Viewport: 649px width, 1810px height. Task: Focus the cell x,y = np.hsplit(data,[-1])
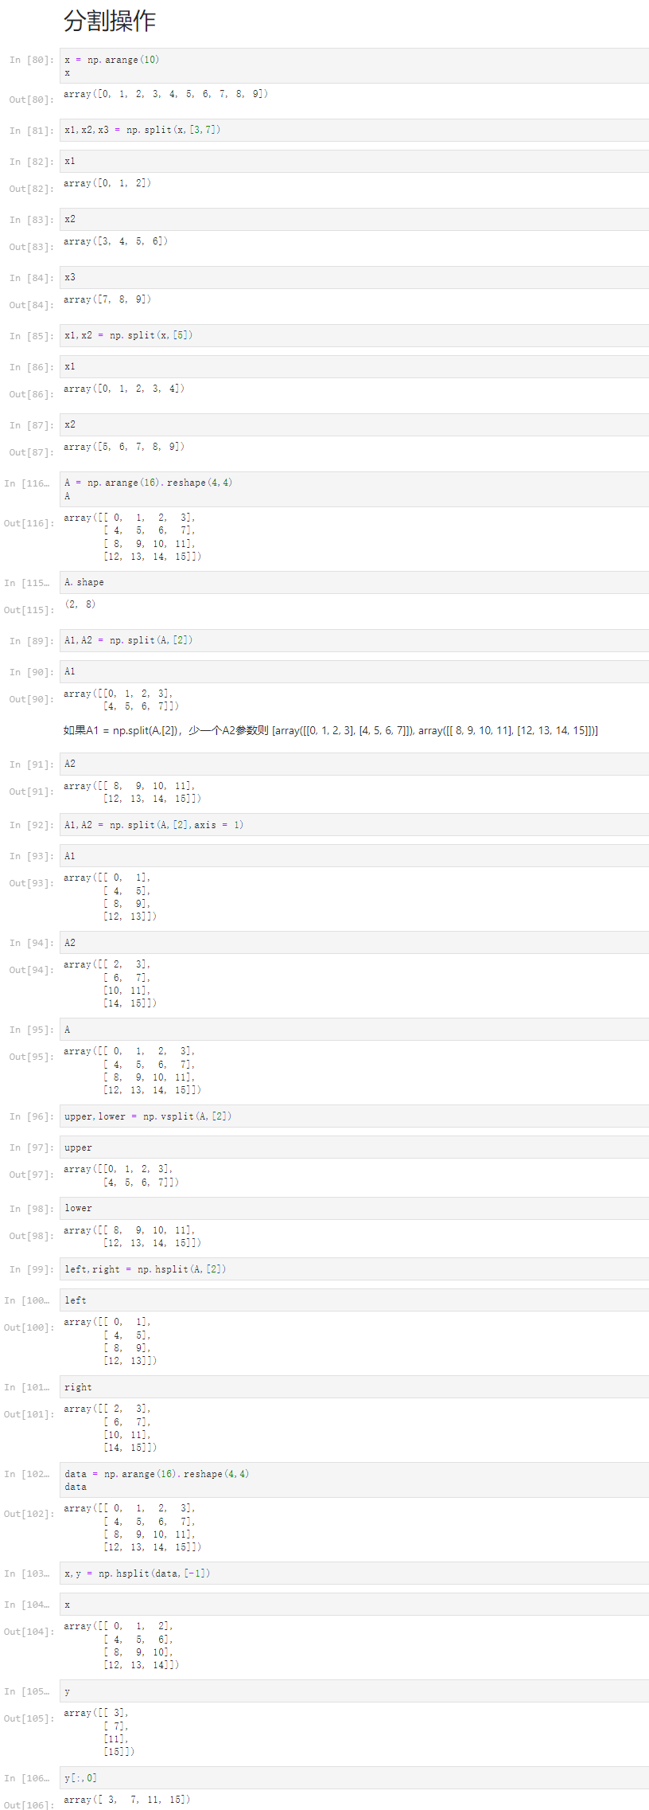pyautogui.click(x=354, y=1574)
